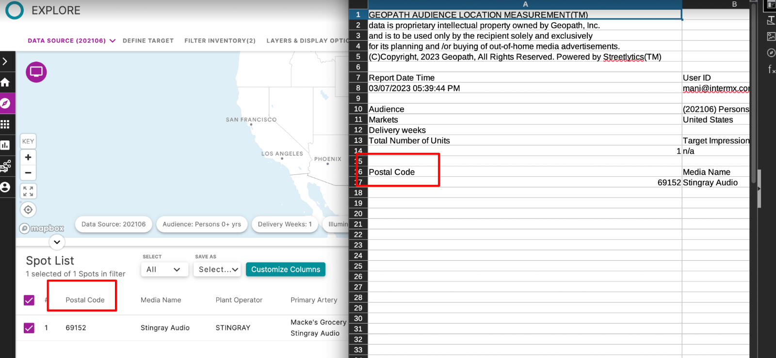This screenshot has height=358, width=776.
Task: Select spreadsheet row 7 header
Action: tap(358, 78)
